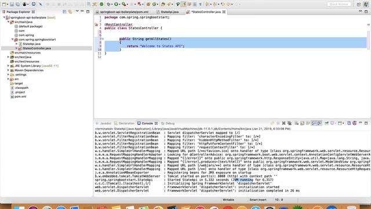Toggle Word Wrap in Console toolbar
Screen dimensions: 371x209
[x=308, y=123]
